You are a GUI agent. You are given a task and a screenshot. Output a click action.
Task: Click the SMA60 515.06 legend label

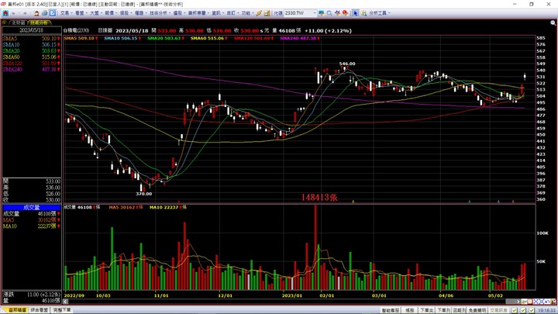pos(209,38)
